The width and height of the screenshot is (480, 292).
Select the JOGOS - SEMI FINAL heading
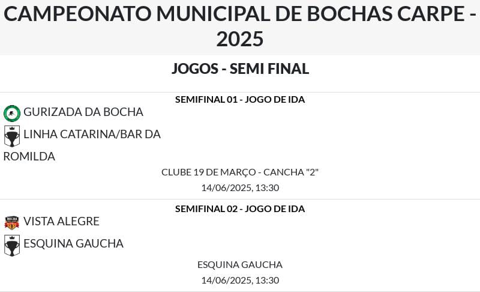tap(240, 68)
